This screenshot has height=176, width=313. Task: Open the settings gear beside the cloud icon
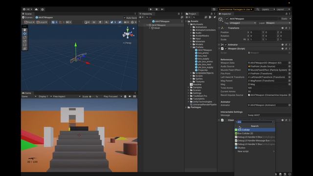click(43, 9)
